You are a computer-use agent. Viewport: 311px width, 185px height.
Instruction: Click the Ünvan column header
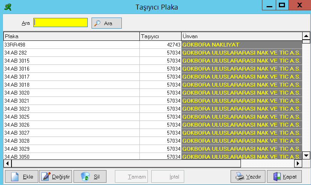pyautogui.click(x=242, y=36)
